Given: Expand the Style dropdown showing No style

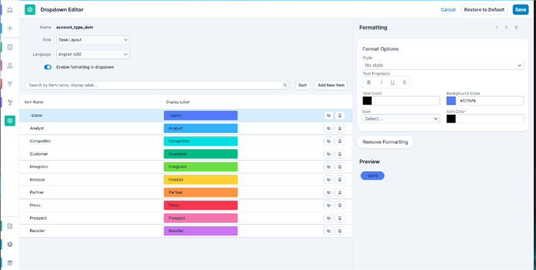Looking at the screenshot, I should click(443, 65).
